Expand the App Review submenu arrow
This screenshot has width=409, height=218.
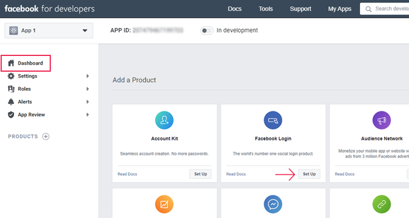pyautogui.click(x=88, y=115)
